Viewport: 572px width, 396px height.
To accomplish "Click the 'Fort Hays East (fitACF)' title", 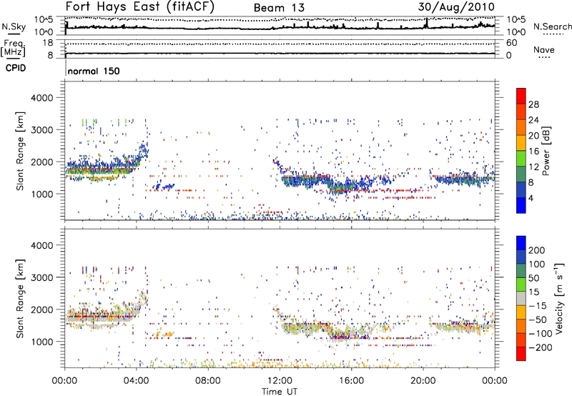I will click(x=140, y=6).
